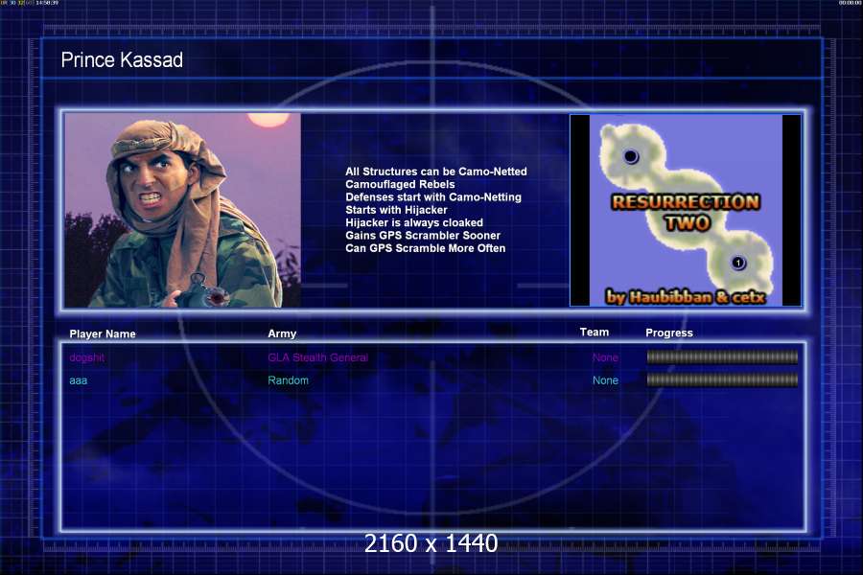The width and height of the screenshot is (863, 575).
Task: Click the 00:00:00 timer at top right
Action: tap(850, 3)
